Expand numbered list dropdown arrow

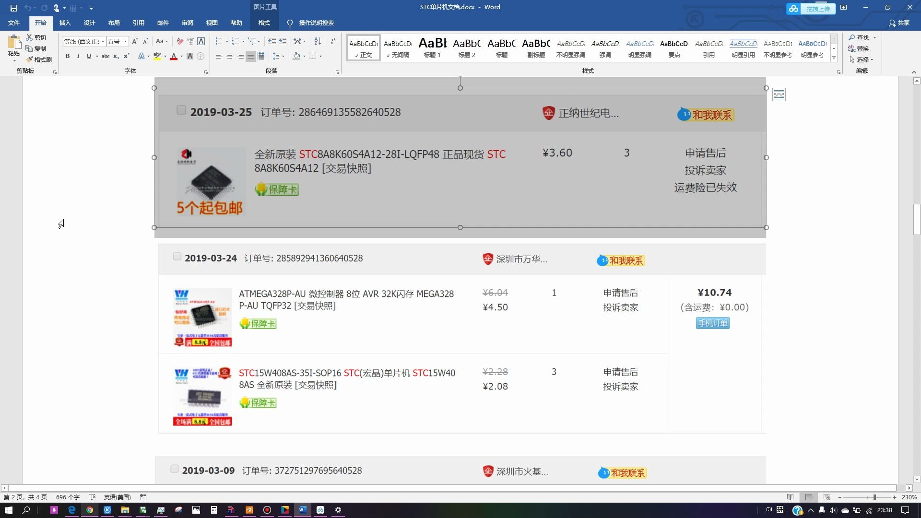click(x=243, y=42)
